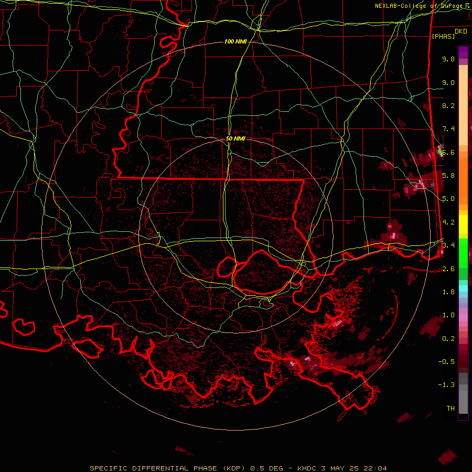The height and width of the screenshot is (472, 472).
Task: Click the 2.6 value on the color scale
Action: 448,269
